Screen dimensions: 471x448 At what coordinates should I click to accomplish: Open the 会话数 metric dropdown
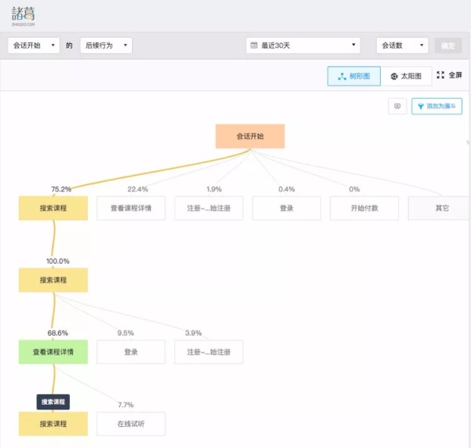(x=402, y=46)
